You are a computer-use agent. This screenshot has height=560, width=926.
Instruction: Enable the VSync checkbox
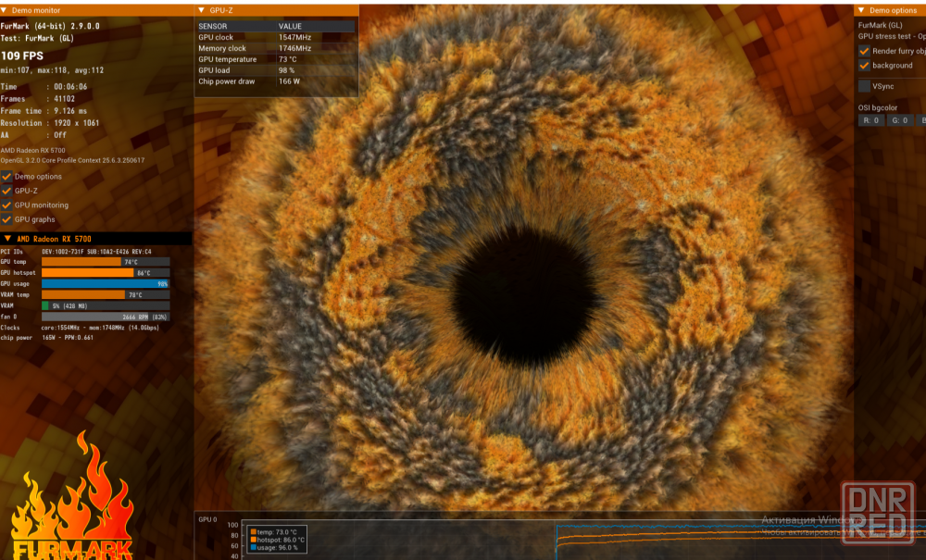[x=864, y=86]
